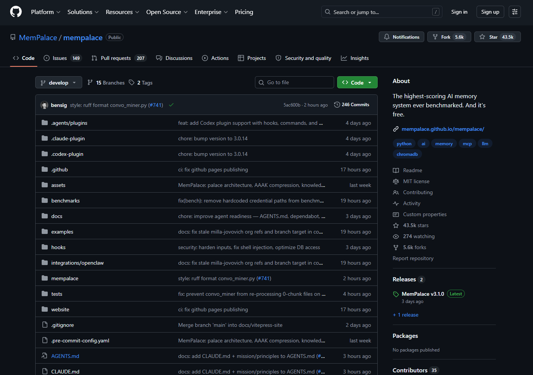Viewport: 533px width, 375px height.
Task: Open the 2 Tags page
Action: tap(141, 83)
